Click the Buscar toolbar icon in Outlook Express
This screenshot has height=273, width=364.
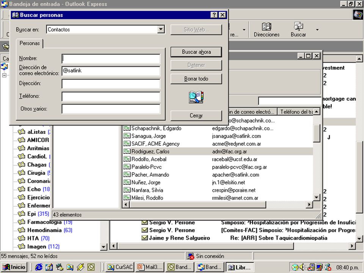[298, 30]
